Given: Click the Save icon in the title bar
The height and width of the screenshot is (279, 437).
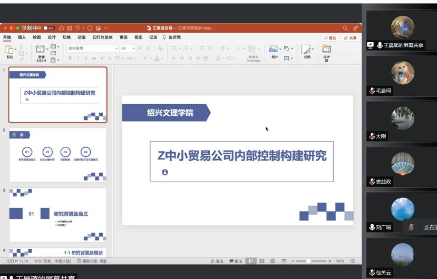Looking at the screenshot, I should click(x=70, y=28).
